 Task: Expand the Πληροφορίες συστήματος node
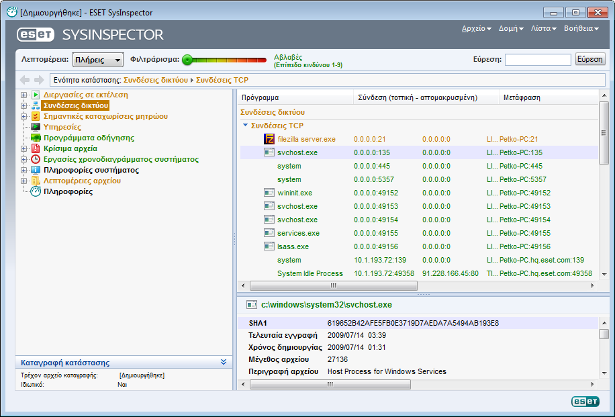(24, 171)
